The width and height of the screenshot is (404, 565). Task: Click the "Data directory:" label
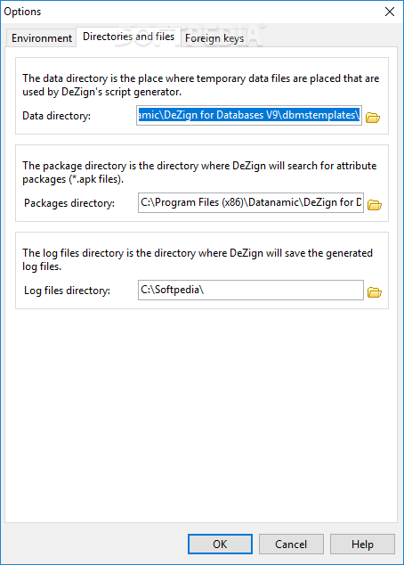pos(56,116)
